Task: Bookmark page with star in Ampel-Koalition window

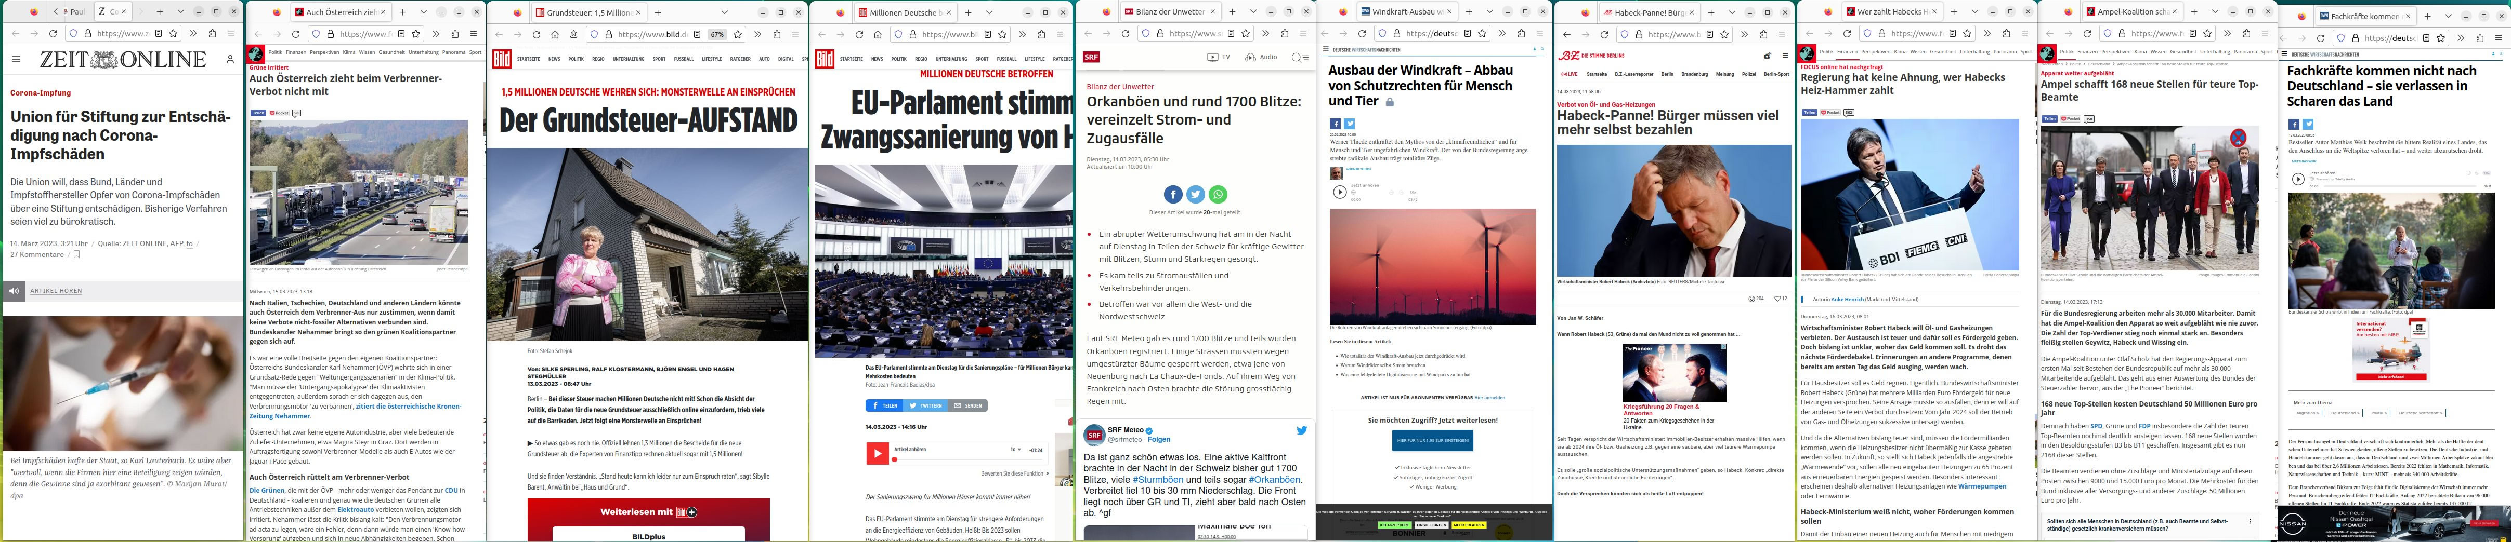Action: click(x=2208, y=33)
